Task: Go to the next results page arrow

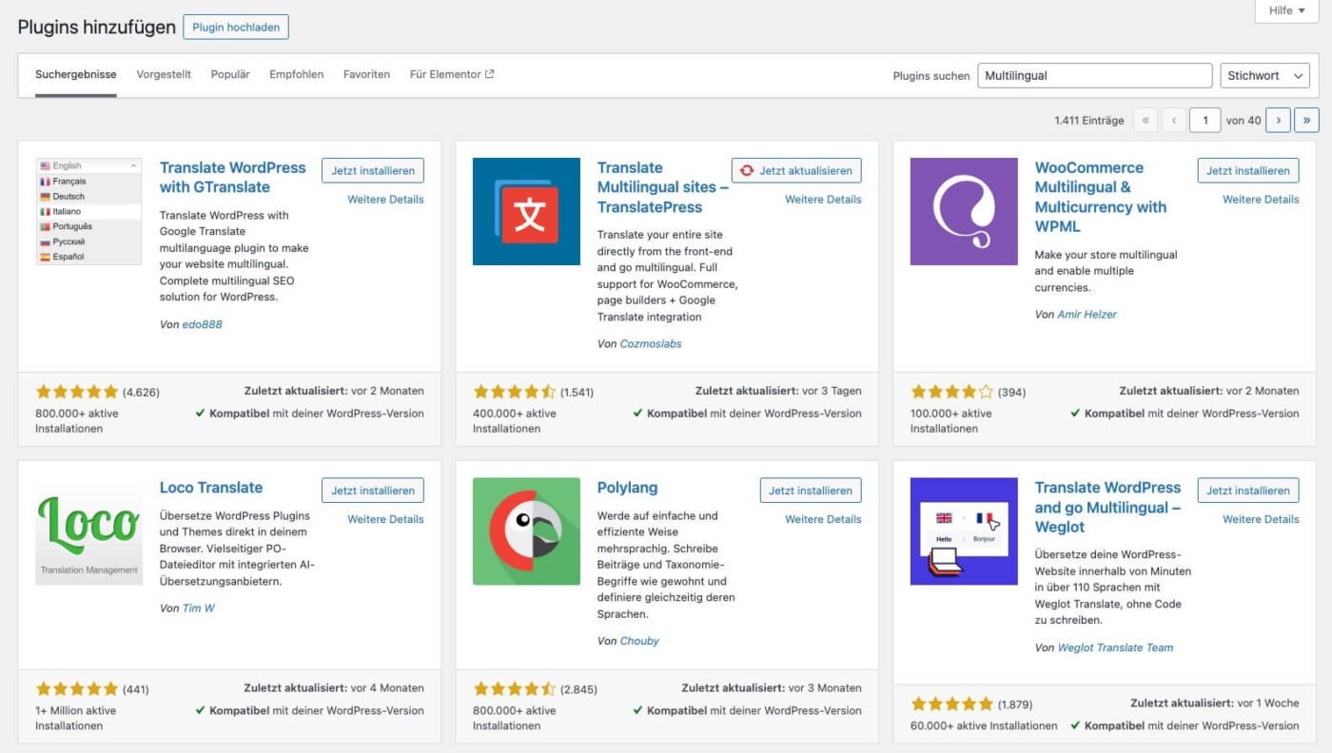Action: click(1278, 120)
